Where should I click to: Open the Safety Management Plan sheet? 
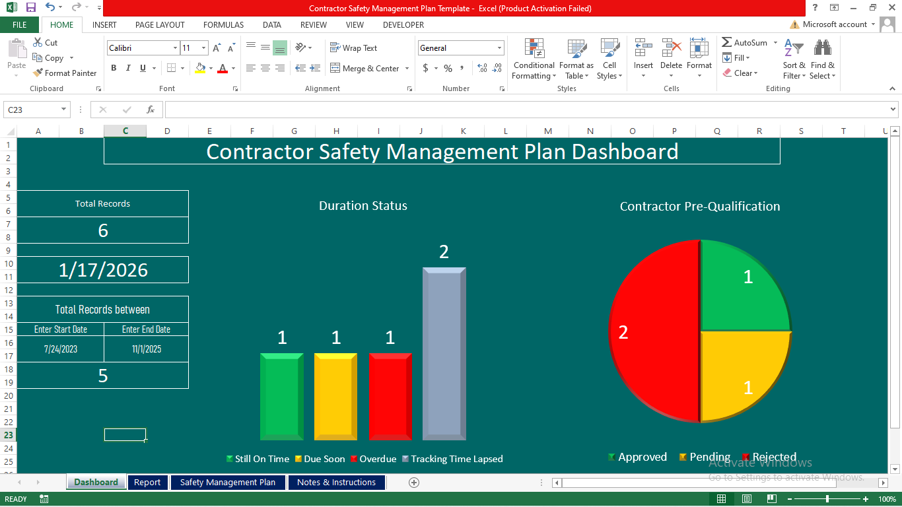coord(228,482)
